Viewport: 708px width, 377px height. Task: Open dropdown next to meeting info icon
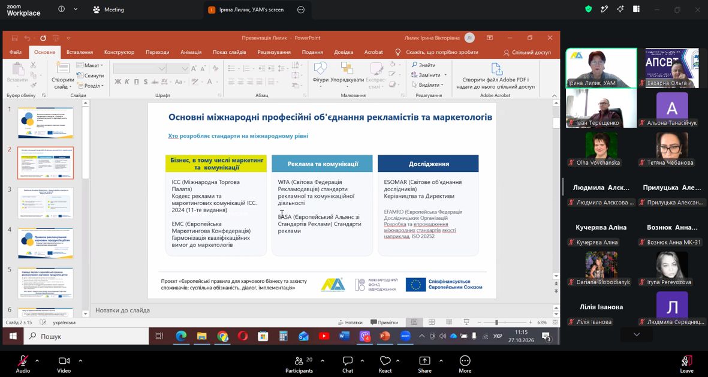(76, 10)
